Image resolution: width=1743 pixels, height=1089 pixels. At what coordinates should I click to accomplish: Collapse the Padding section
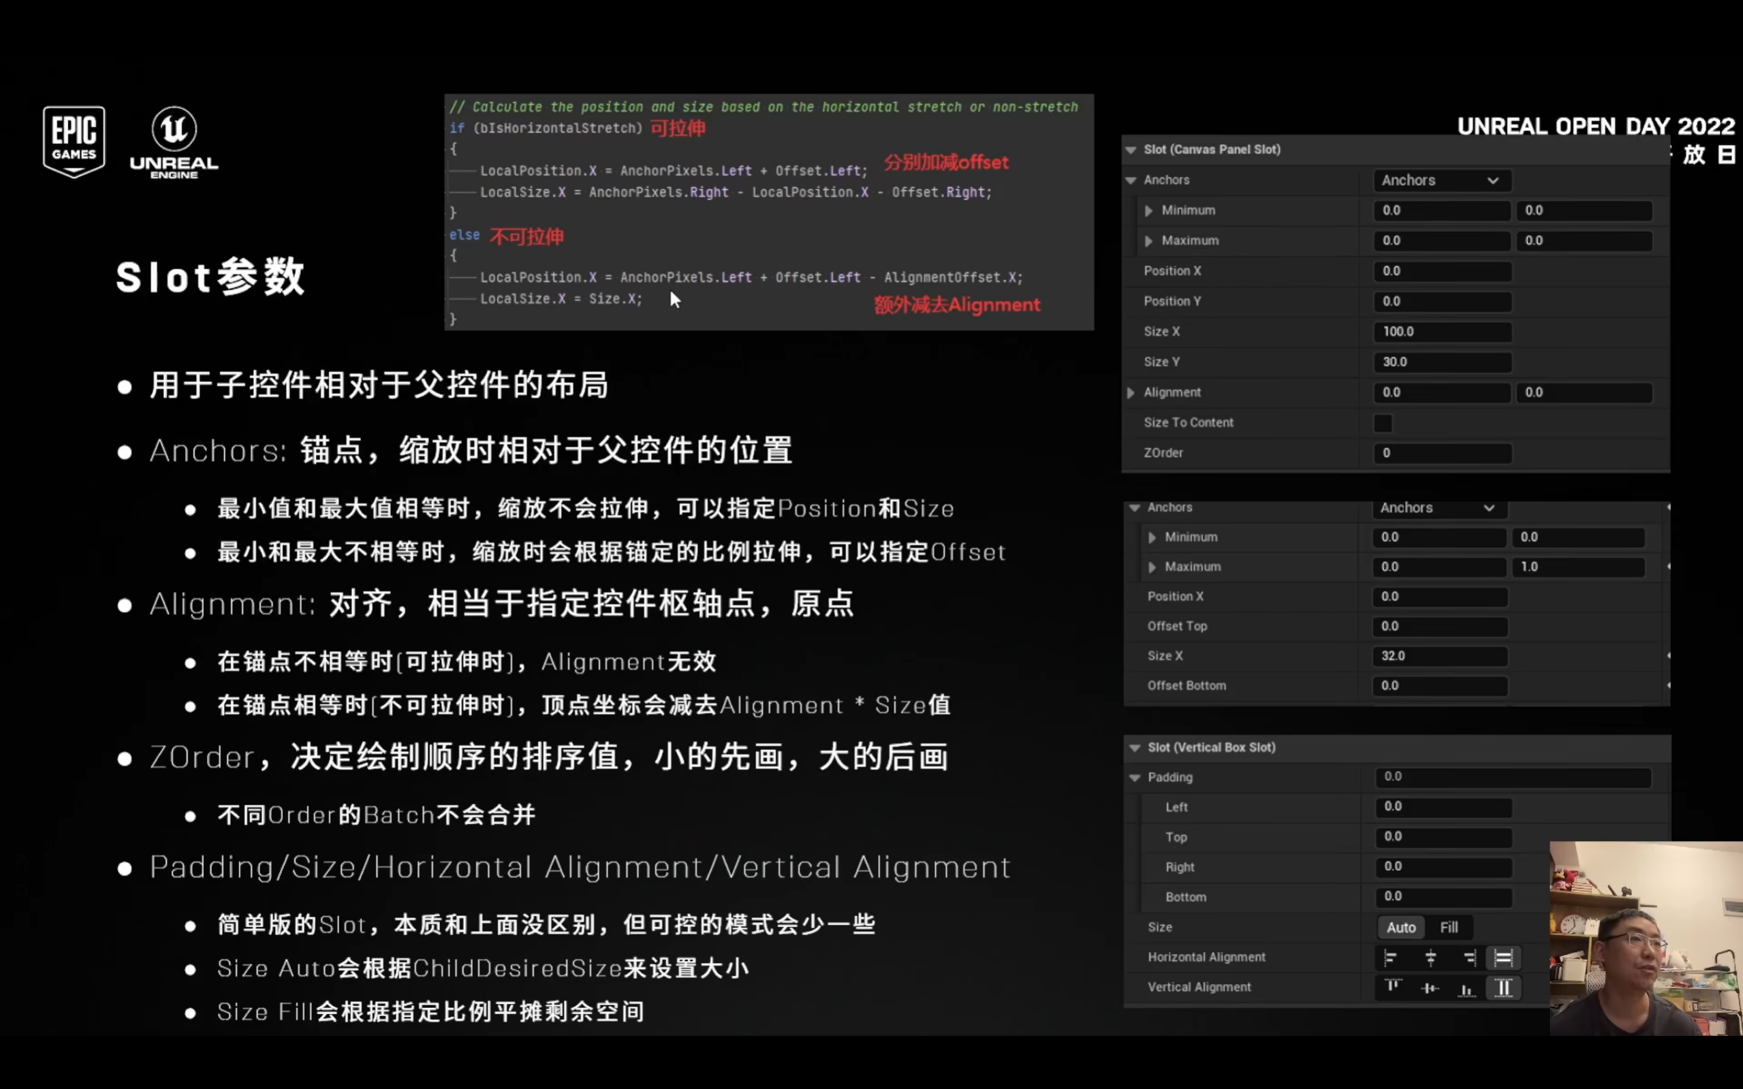pos(1135,778)
